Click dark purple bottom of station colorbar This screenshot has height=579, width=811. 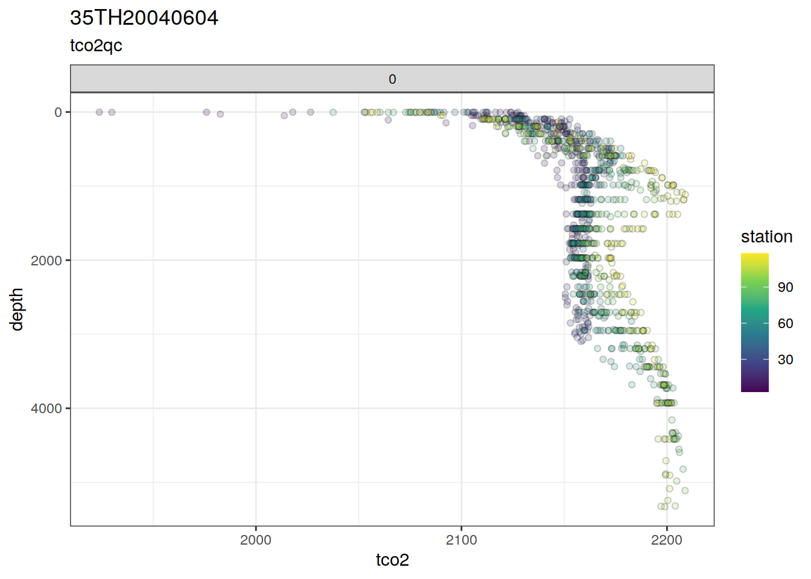pos(755,388)
